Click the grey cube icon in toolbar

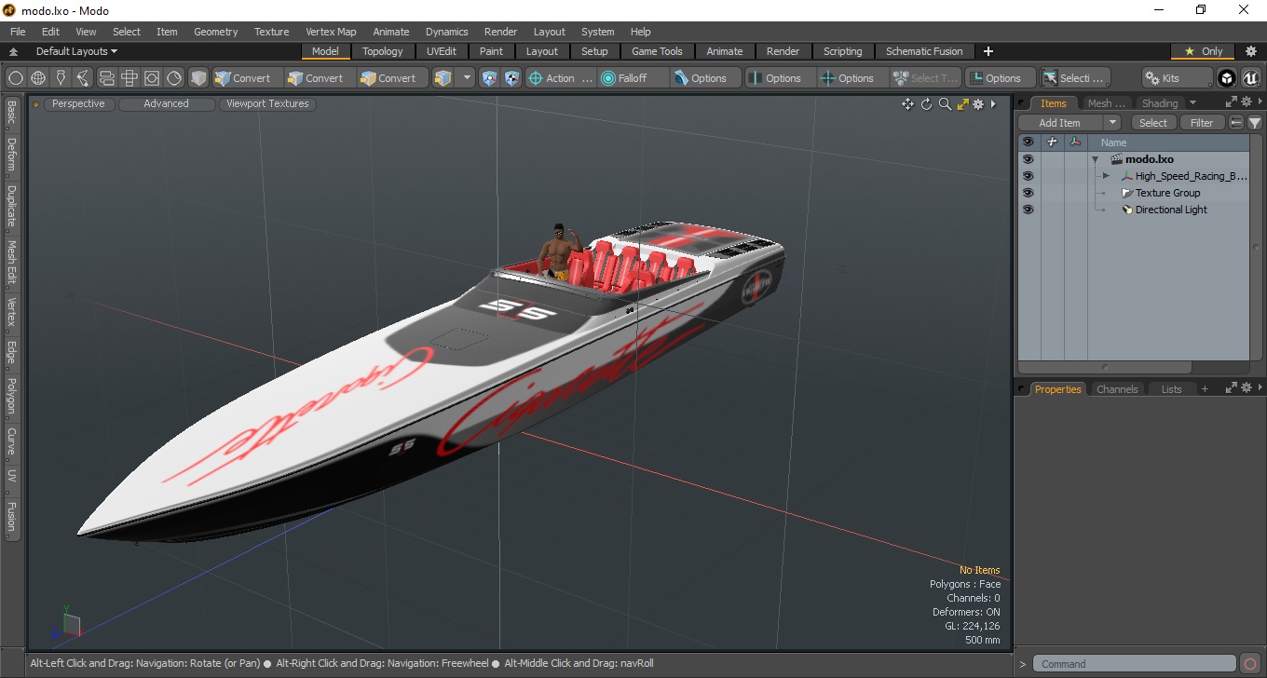click(198, 78)
